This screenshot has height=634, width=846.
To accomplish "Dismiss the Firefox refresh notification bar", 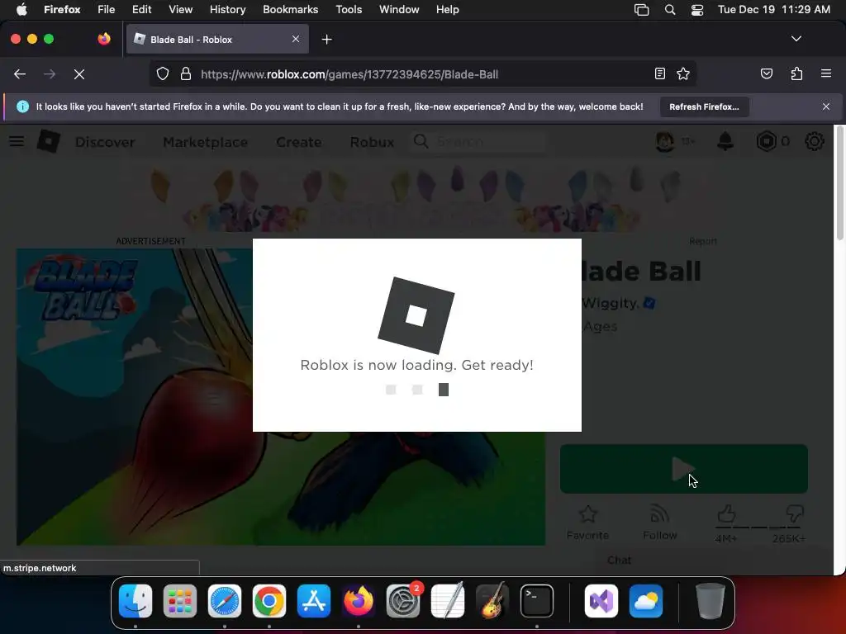I will click(825, 106).
